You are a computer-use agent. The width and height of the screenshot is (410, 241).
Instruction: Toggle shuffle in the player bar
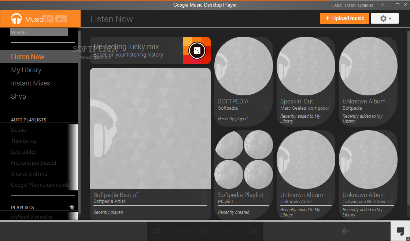pyautogui.click(x=254, y=231)
